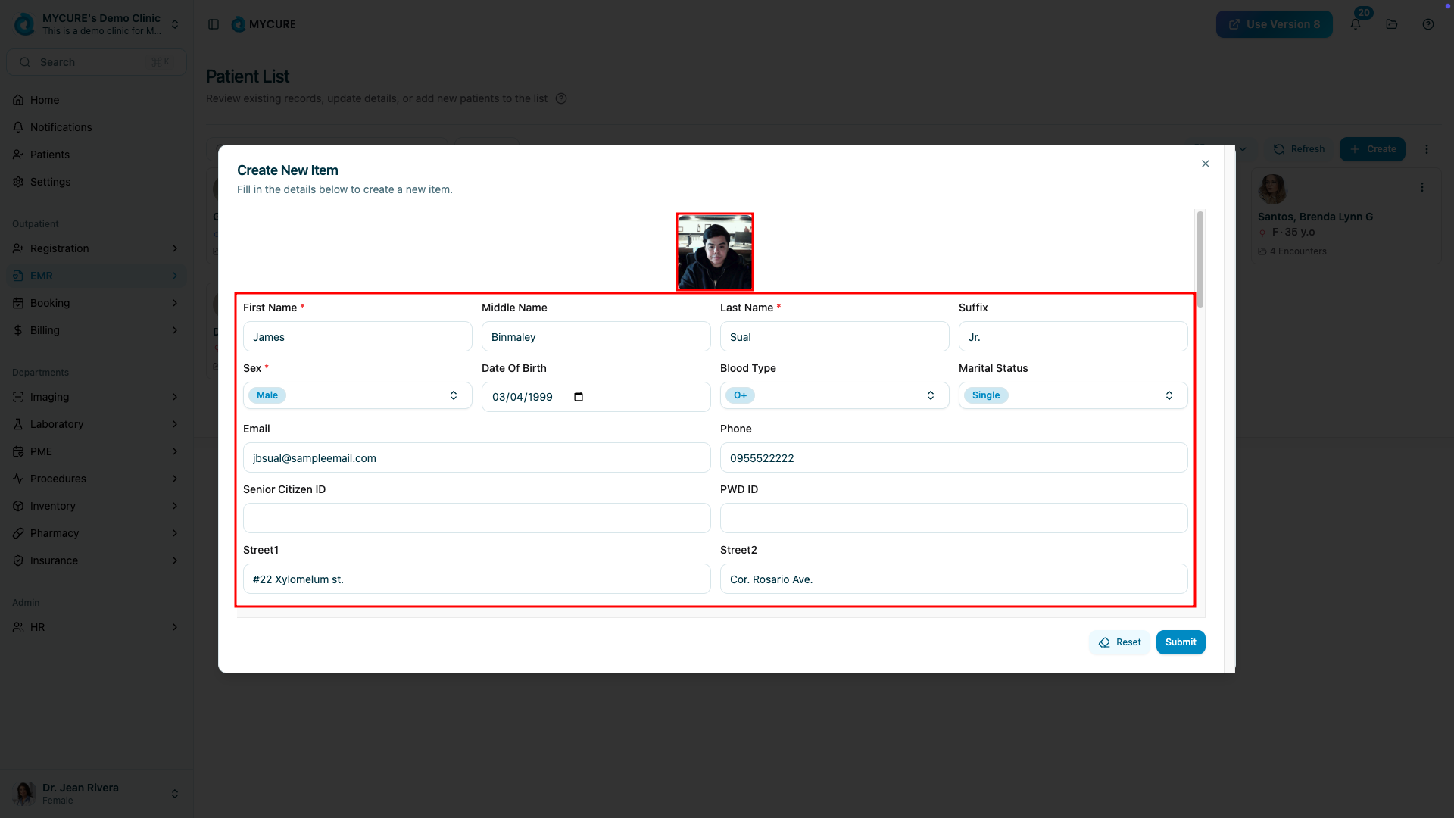Open the Marital Status dropdown
The height and width of the screenshot is (818, 1454).
point(1072,395)
